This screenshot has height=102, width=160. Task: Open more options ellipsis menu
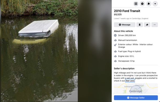[x=154, y=25]
